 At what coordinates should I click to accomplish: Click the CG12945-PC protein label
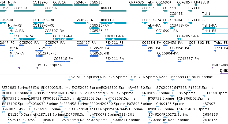pyautogui.click(x=46, y=53)
